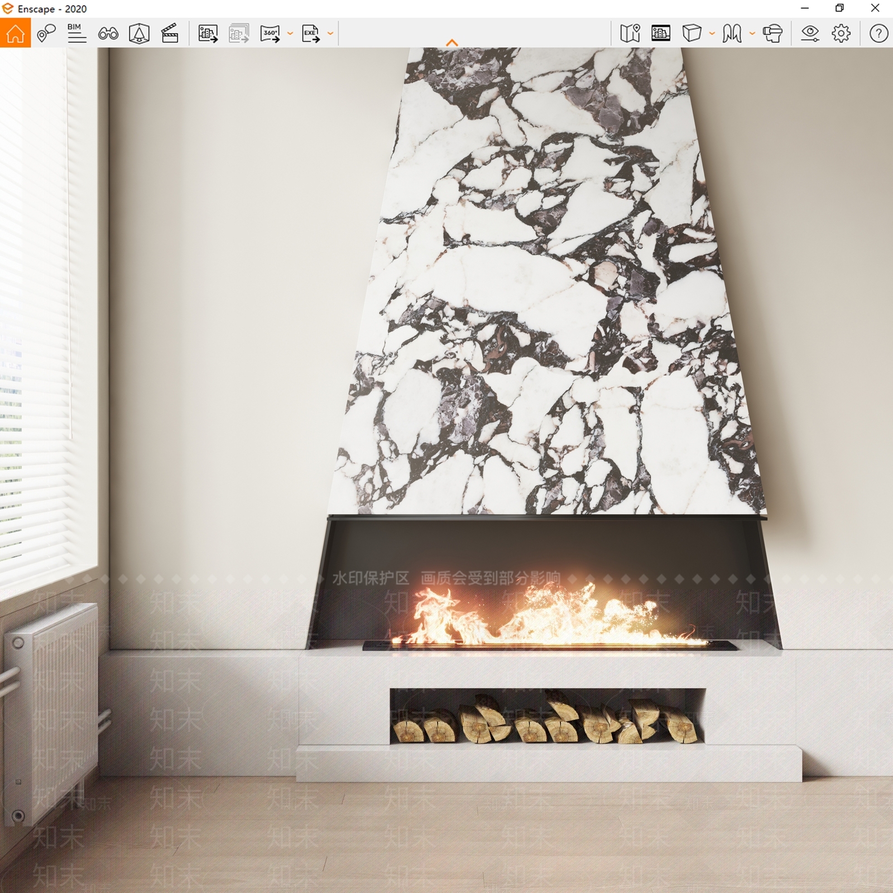893x893 pixels.
Task: Click the 360 panorama export icon
Action: (270, 33)
